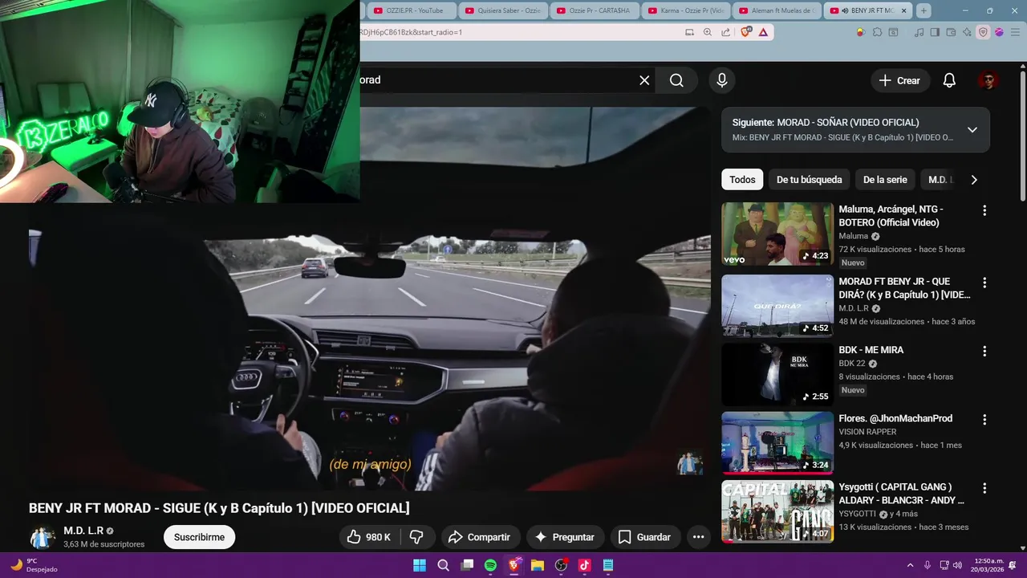This screenshot has width=1027, height=578.
Task: Open OBS Studio from the taskbar
Action: (561, 565)
